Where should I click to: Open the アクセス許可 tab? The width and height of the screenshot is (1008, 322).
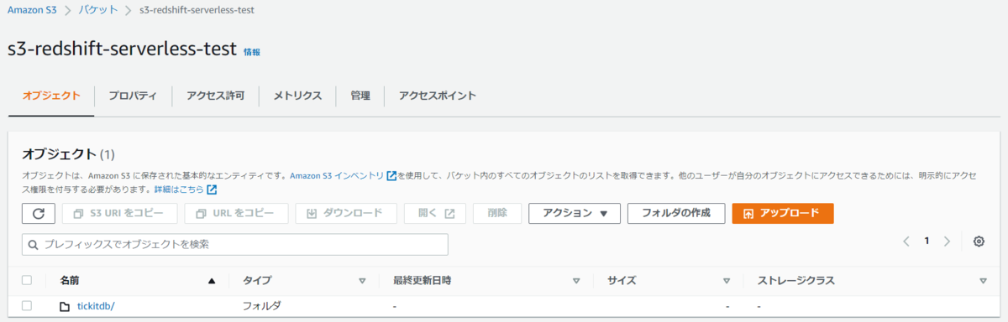[215, 96]
